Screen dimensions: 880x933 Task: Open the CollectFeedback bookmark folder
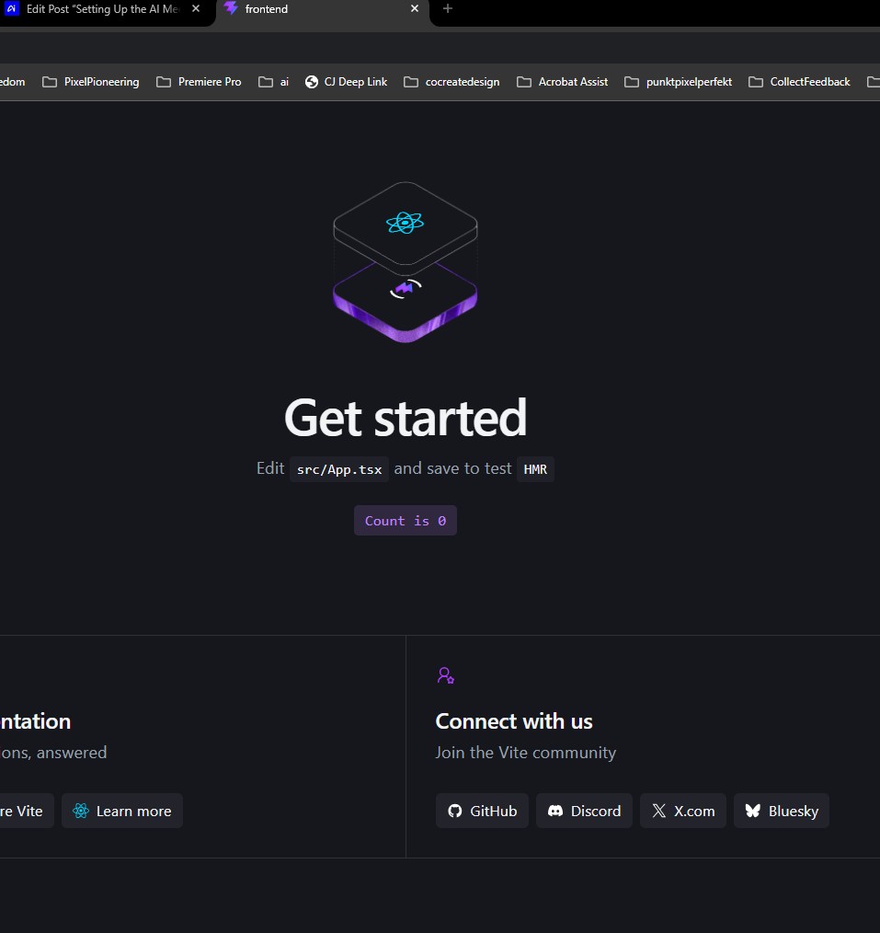pos(799,82)
